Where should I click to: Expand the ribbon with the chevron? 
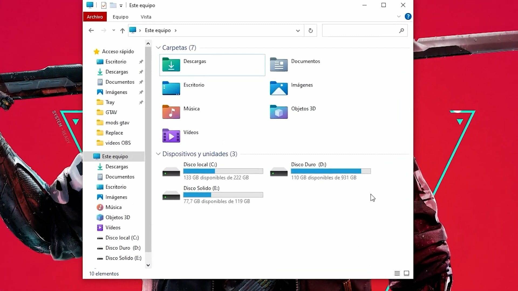399,17
